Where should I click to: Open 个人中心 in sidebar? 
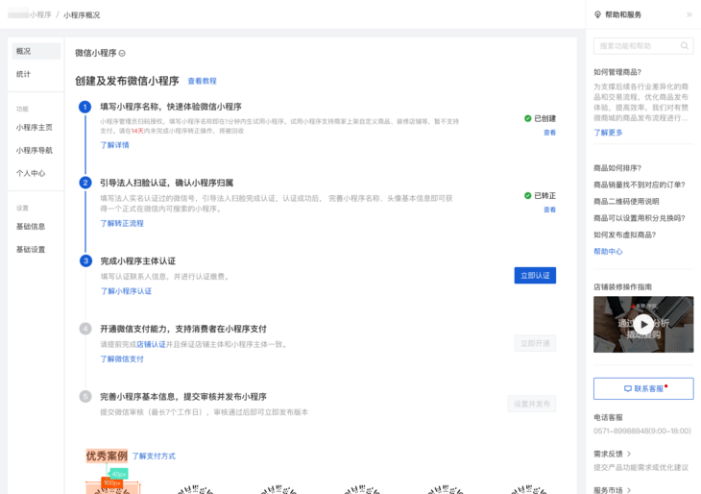[x=31, y=173]
